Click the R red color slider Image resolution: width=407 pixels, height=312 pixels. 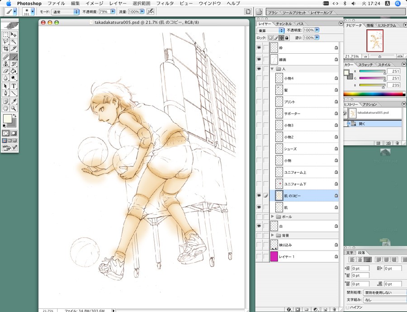pyautogui.click(x=373, y=71)
